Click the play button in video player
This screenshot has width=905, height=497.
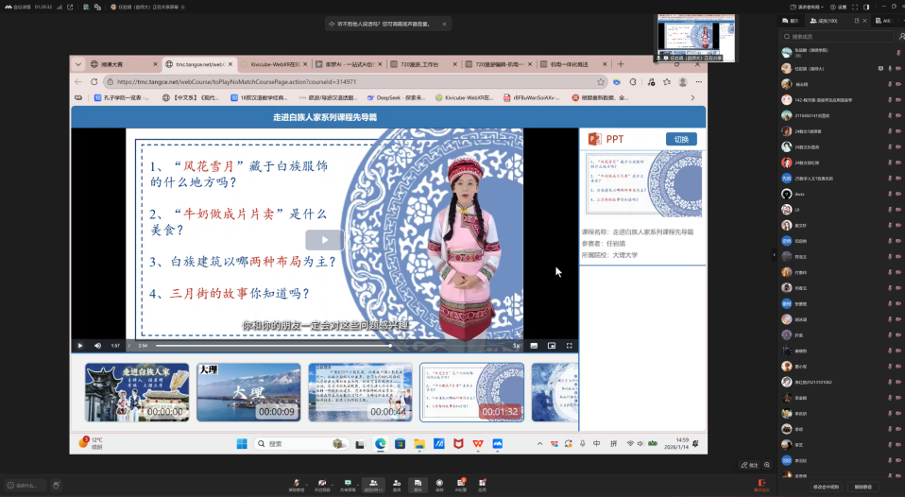tap(79, 346)
